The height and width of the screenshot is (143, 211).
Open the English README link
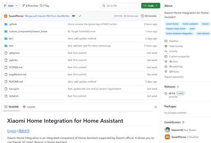tap(12, 131)
